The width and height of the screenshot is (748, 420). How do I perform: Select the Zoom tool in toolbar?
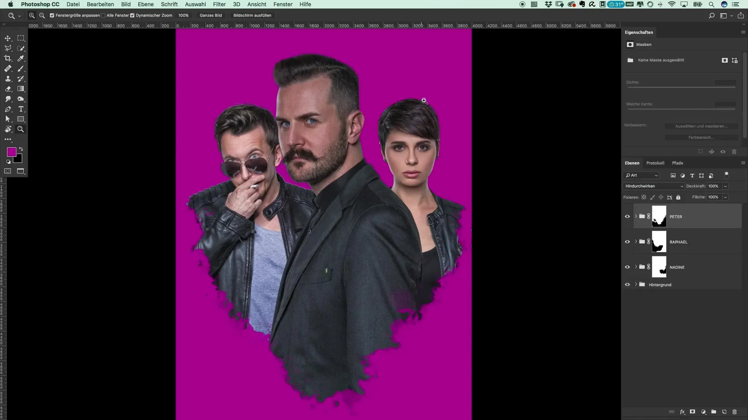(21, 129)
